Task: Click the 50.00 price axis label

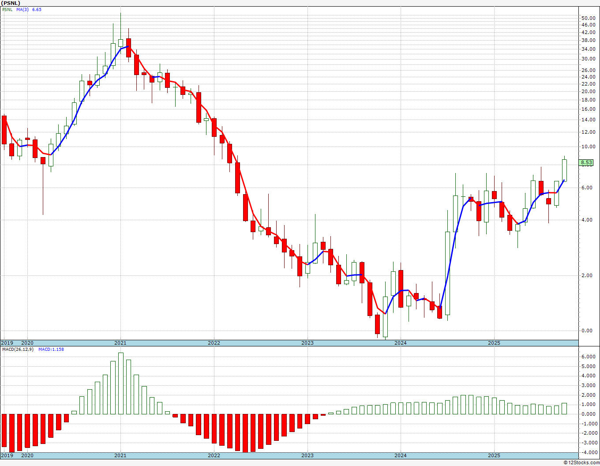Action: click(x=588, y=18)
